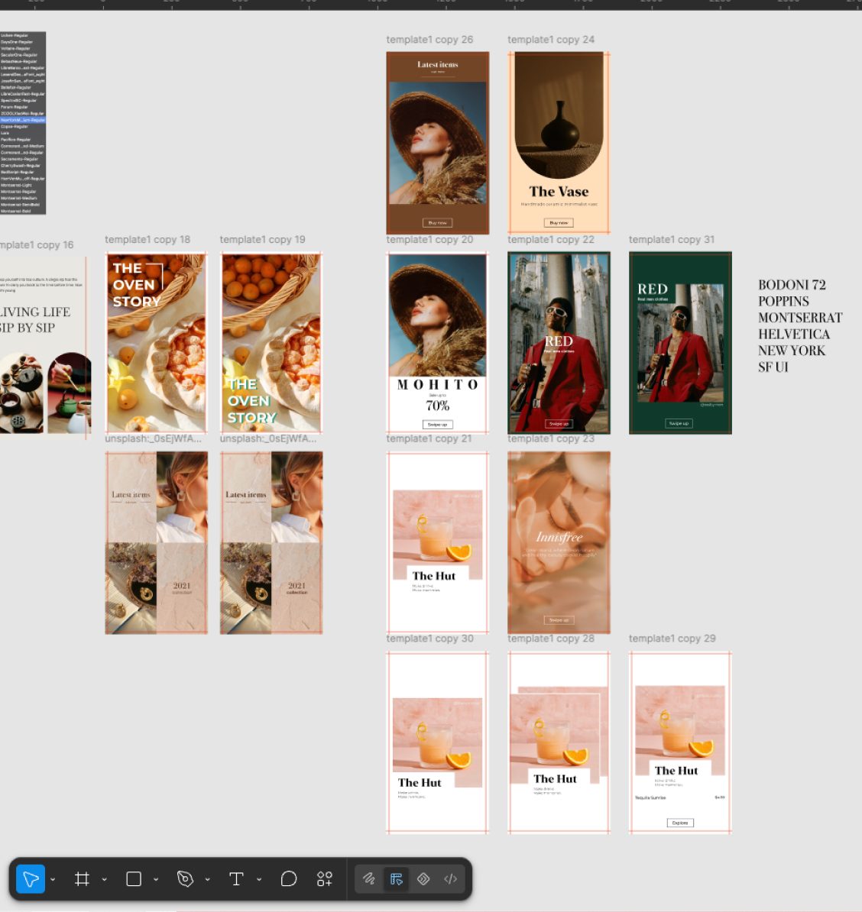The image size is (862, 912).
Task: Select LIVING LIFE SIP BY SIP heading
Action: 35,320
